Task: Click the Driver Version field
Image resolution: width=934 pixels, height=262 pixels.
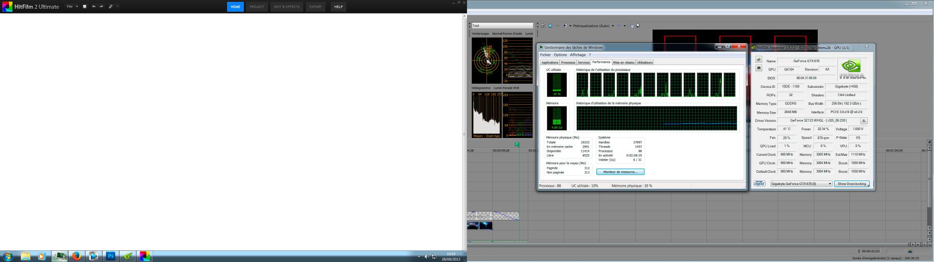Action: [x=818, y=120]
